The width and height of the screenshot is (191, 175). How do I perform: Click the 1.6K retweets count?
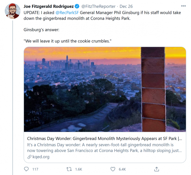coord(79,169)
